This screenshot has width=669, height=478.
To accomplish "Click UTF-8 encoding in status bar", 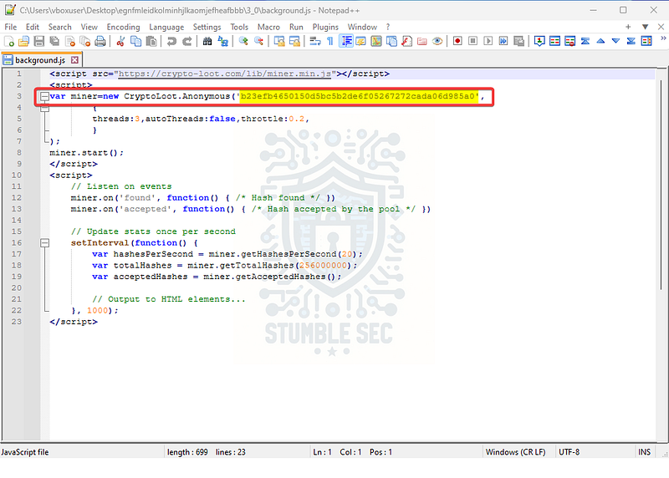I will click(569, 452).
